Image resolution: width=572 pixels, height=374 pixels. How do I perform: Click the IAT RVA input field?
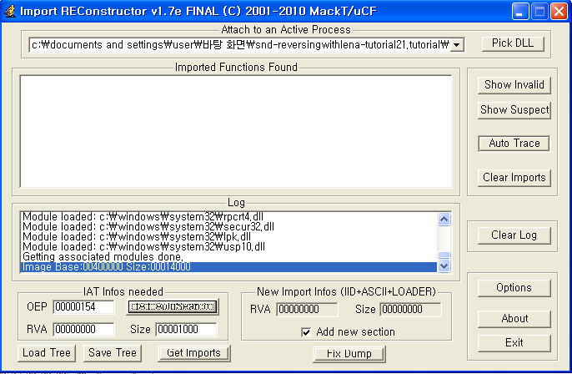[x=83, y=330]
